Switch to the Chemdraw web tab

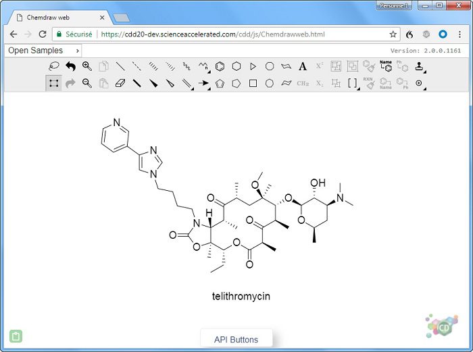coord(60,18)
